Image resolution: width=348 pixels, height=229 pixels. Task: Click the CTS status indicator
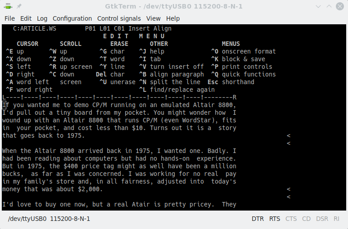point(291,219)
